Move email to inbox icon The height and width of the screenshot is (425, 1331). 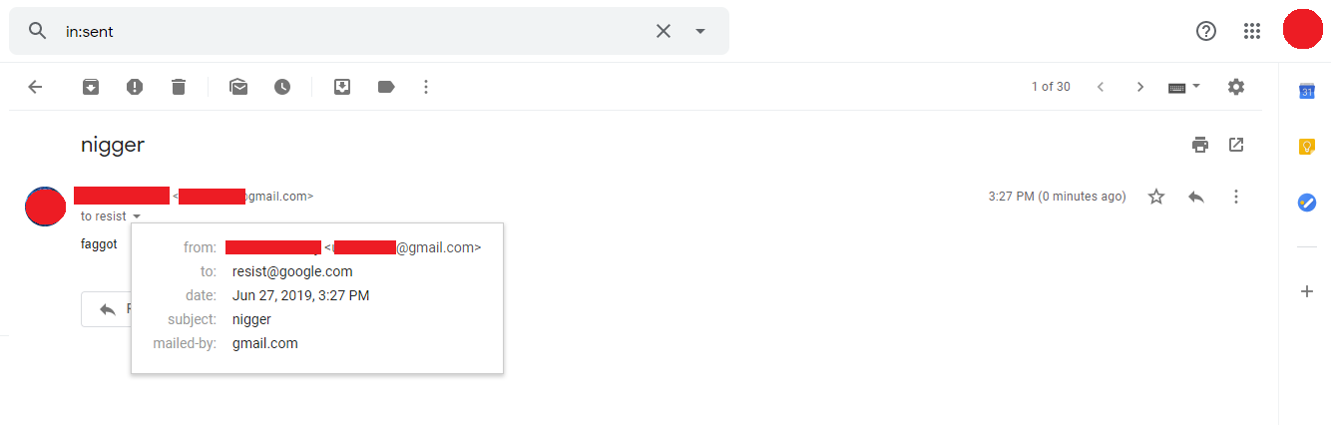coord(342,87)
